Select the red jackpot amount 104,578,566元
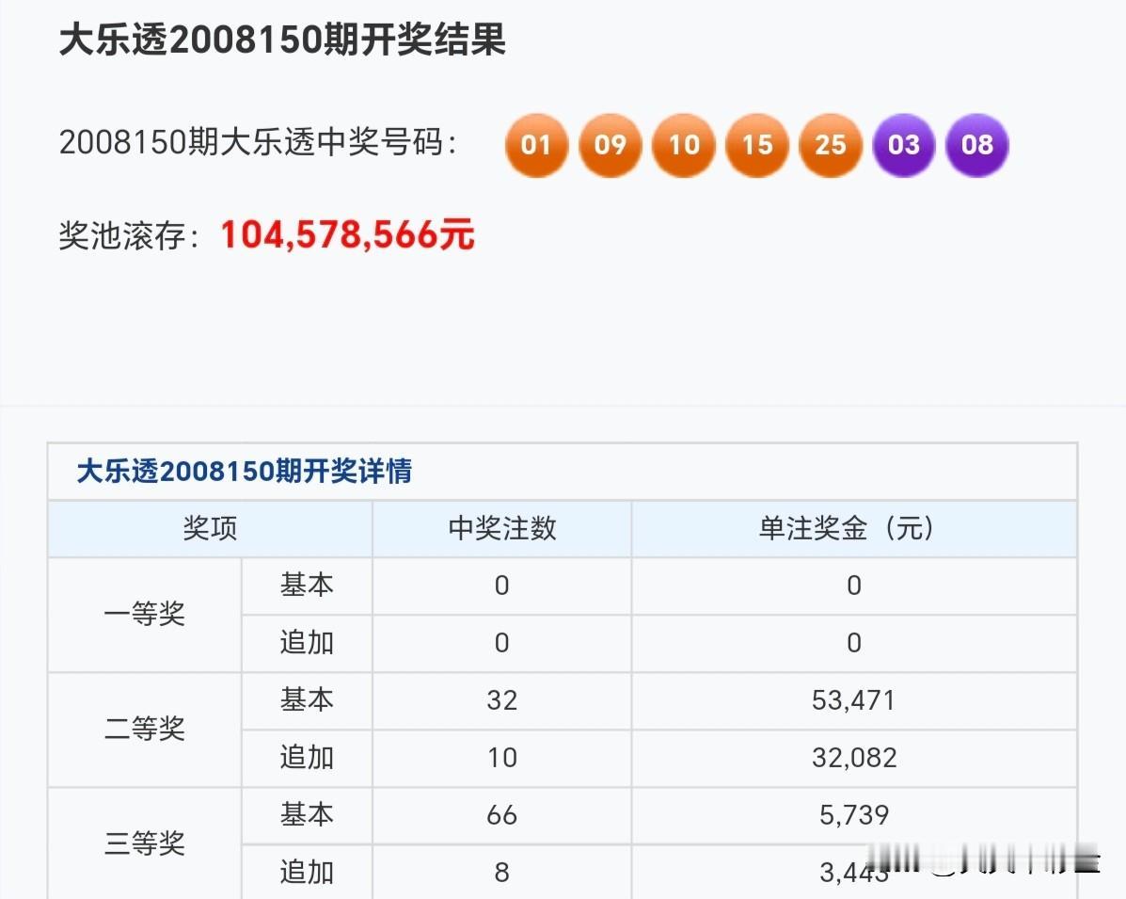Image resolution: width=1126 pixels, height=899 pixels. [x=347, y=235]
